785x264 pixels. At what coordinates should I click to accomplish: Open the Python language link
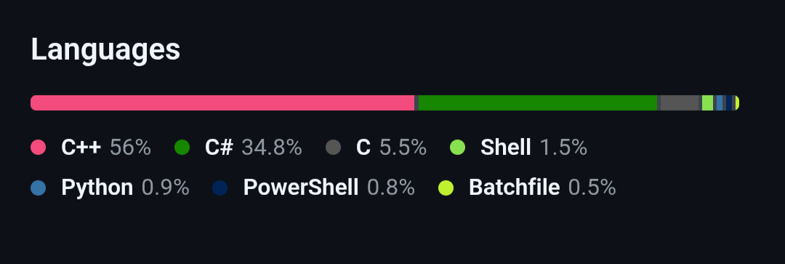pyautogui.click(x=97, y=188)
